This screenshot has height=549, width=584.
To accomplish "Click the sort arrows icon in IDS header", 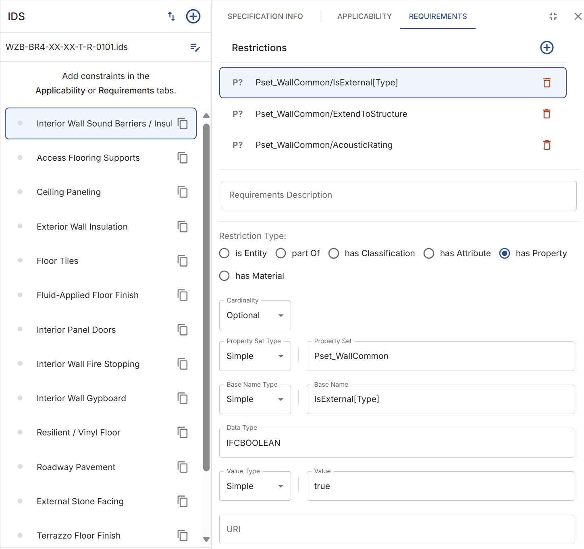I will point(171,17).
